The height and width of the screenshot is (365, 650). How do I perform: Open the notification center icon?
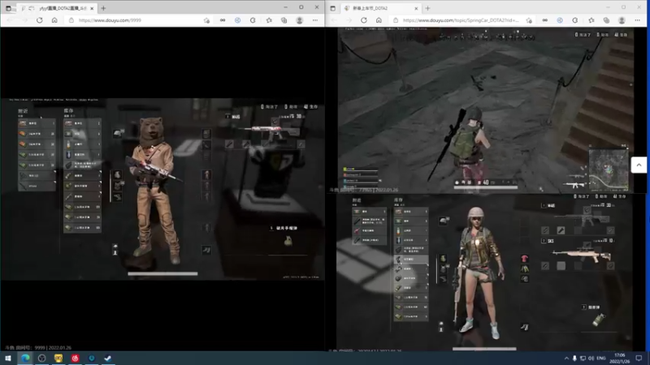(639, 358)
